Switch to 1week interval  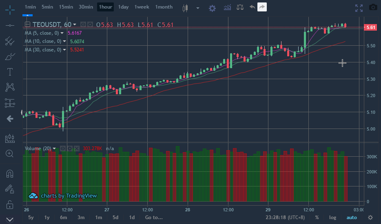(142, 7)
